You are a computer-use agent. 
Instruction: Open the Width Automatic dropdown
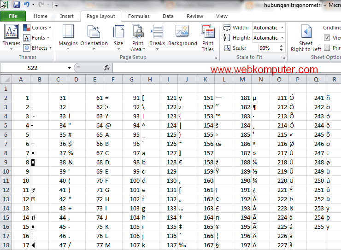pos(282,28)
